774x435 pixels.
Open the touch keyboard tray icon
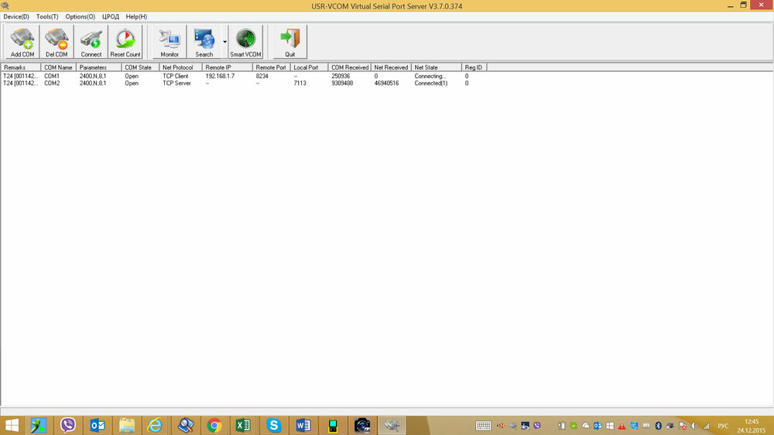483,426
